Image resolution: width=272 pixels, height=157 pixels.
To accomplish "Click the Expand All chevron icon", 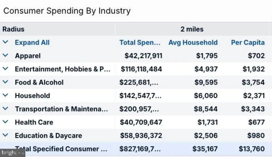I will tap(5, 42).
